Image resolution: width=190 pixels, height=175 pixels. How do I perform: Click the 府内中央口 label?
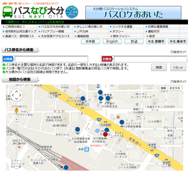(x=96, y=145)
